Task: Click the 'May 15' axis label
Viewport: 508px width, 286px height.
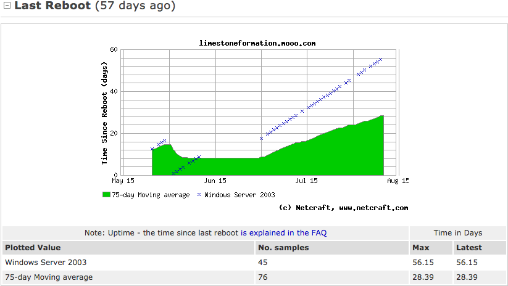Action: (123, 181)
